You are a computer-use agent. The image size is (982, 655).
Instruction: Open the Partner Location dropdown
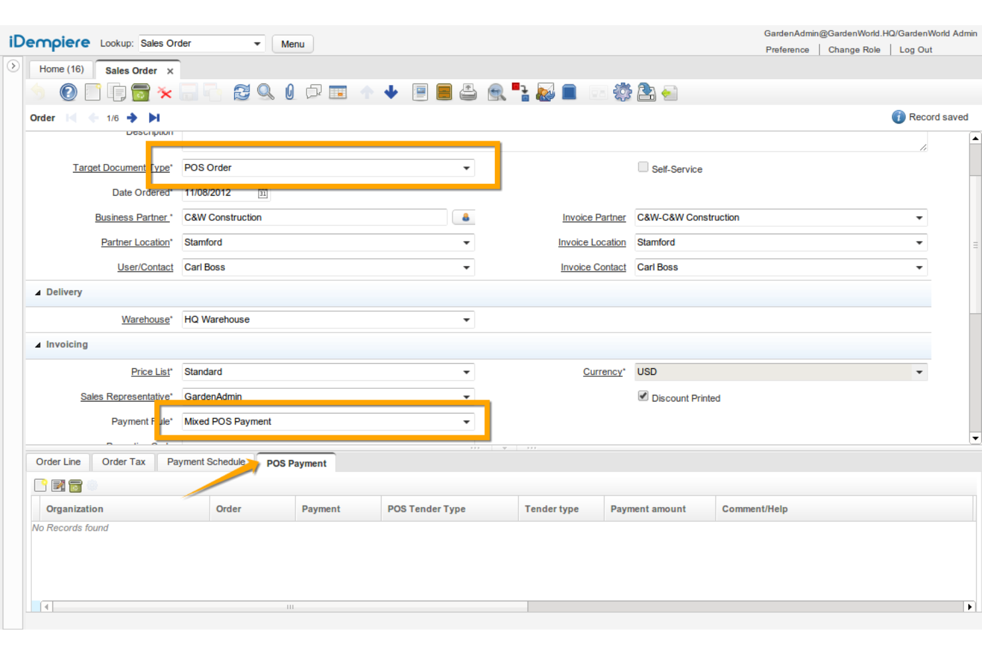click(466, 243)
